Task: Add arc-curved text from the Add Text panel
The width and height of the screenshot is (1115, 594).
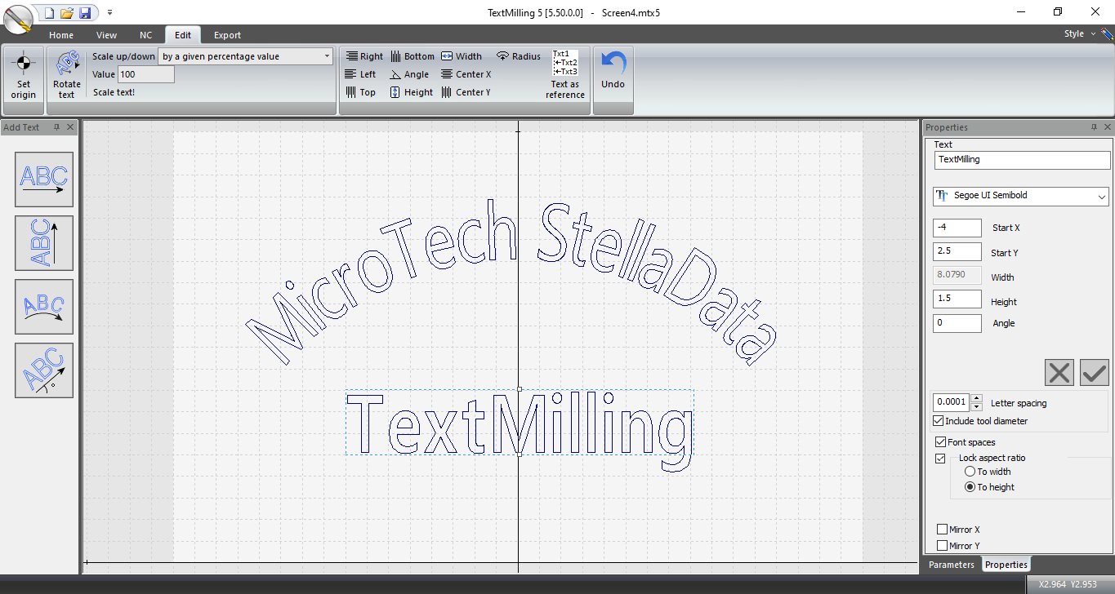Action: click(x=44, y=307)
